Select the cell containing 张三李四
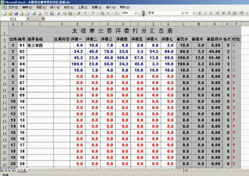 pyautogui.click(x=40, y=45)
